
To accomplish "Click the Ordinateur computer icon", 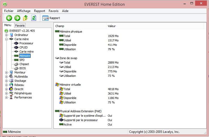I will click(x=12, y=35).
